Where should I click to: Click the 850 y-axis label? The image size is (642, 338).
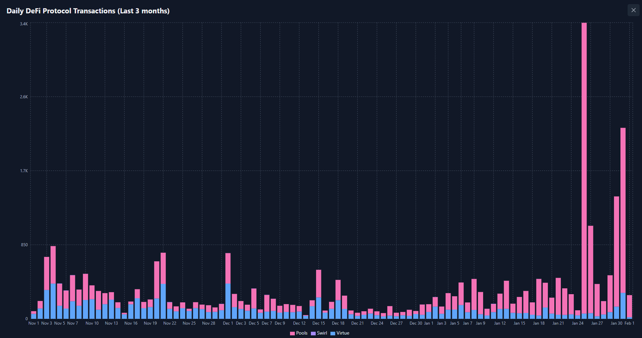[23, 243]
